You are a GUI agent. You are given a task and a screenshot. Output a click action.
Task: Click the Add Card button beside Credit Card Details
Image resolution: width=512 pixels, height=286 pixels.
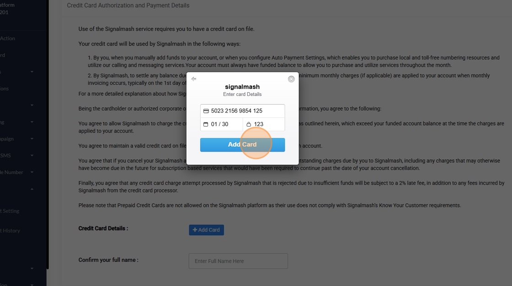pyautogui.click(x=206, y=230)
